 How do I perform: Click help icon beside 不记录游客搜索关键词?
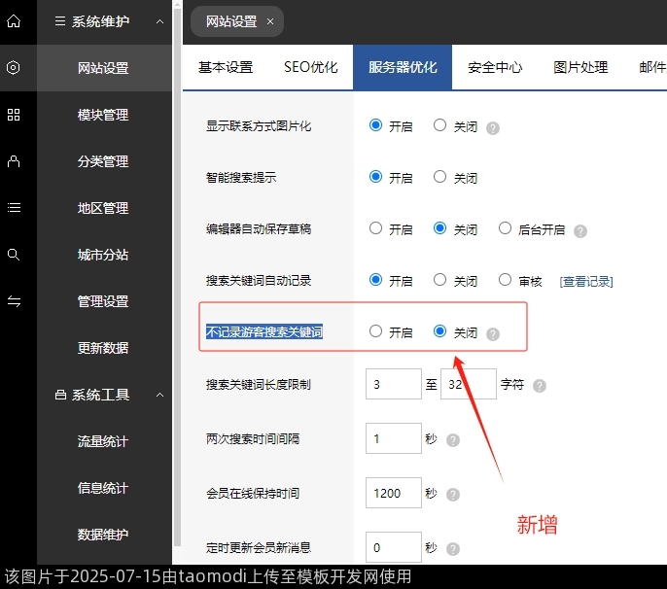pos(493,333)
